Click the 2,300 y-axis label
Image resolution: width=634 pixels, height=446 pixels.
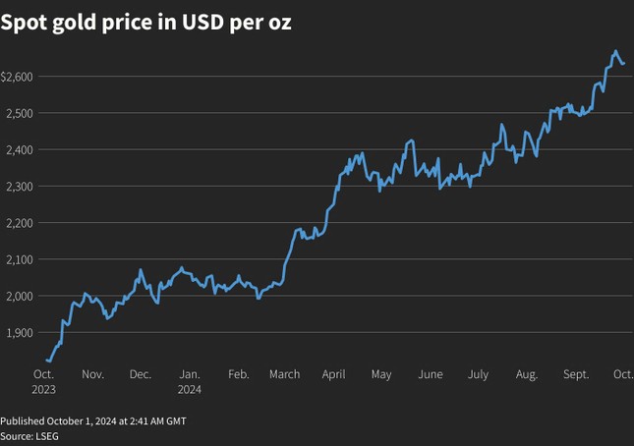(x=19, y=187)
